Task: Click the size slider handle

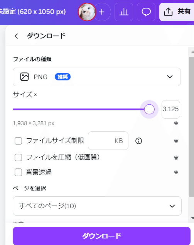Action: pyautogui.click(x=149, y=109)
